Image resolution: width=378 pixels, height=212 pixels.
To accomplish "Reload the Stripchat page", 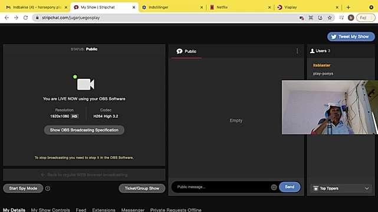I will [25, 18].
